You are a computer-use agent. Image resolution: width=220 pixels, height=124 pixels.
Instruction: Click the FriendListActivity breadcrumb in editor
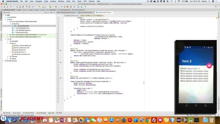71,15
